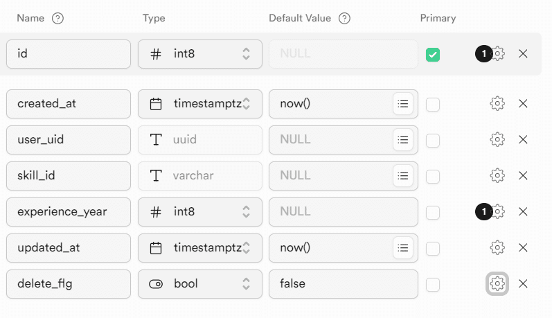Edit the experience_year column name field
This screenshot has height=318, width=552.
(x=69, y=211)
